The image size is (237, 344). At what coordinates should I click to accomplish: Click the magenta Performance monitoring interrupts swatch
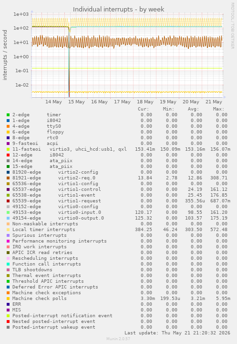[x=8, y=241]
